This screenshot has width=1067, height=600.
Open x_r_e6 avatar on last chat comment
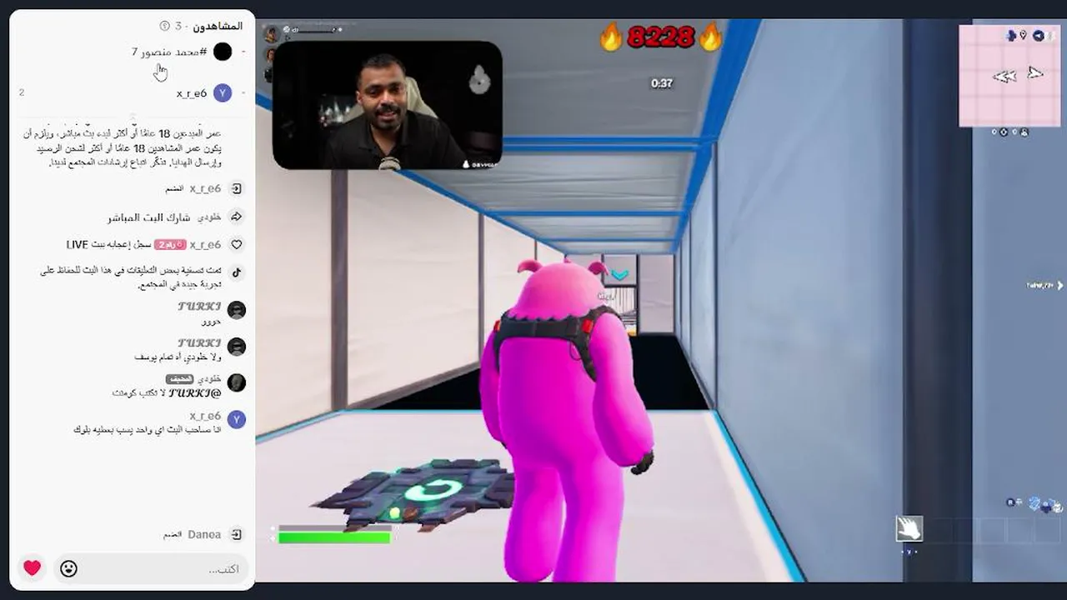(x=237, y=419)
